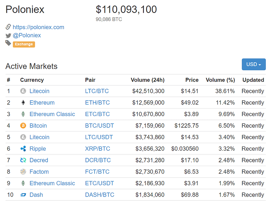Image resolution: width=275 pixels, height=201 pixels.
Task: Open the https://poloniex.com link
Action: click(38, 27)
